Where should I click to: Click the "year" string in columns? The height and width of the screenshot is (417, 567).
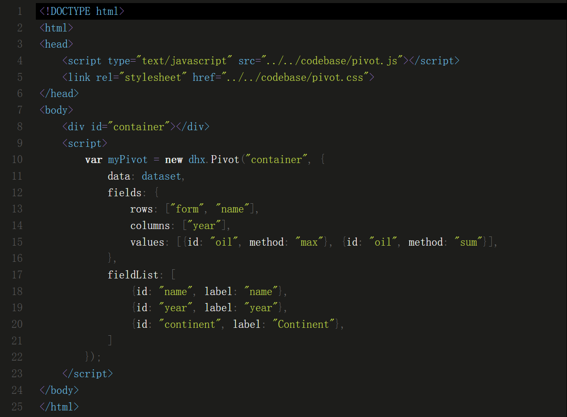click(204, 226)
